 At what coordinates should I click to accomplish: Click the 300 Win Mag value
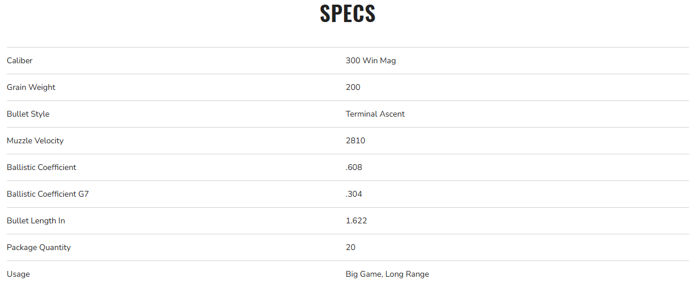coord(371,60)
